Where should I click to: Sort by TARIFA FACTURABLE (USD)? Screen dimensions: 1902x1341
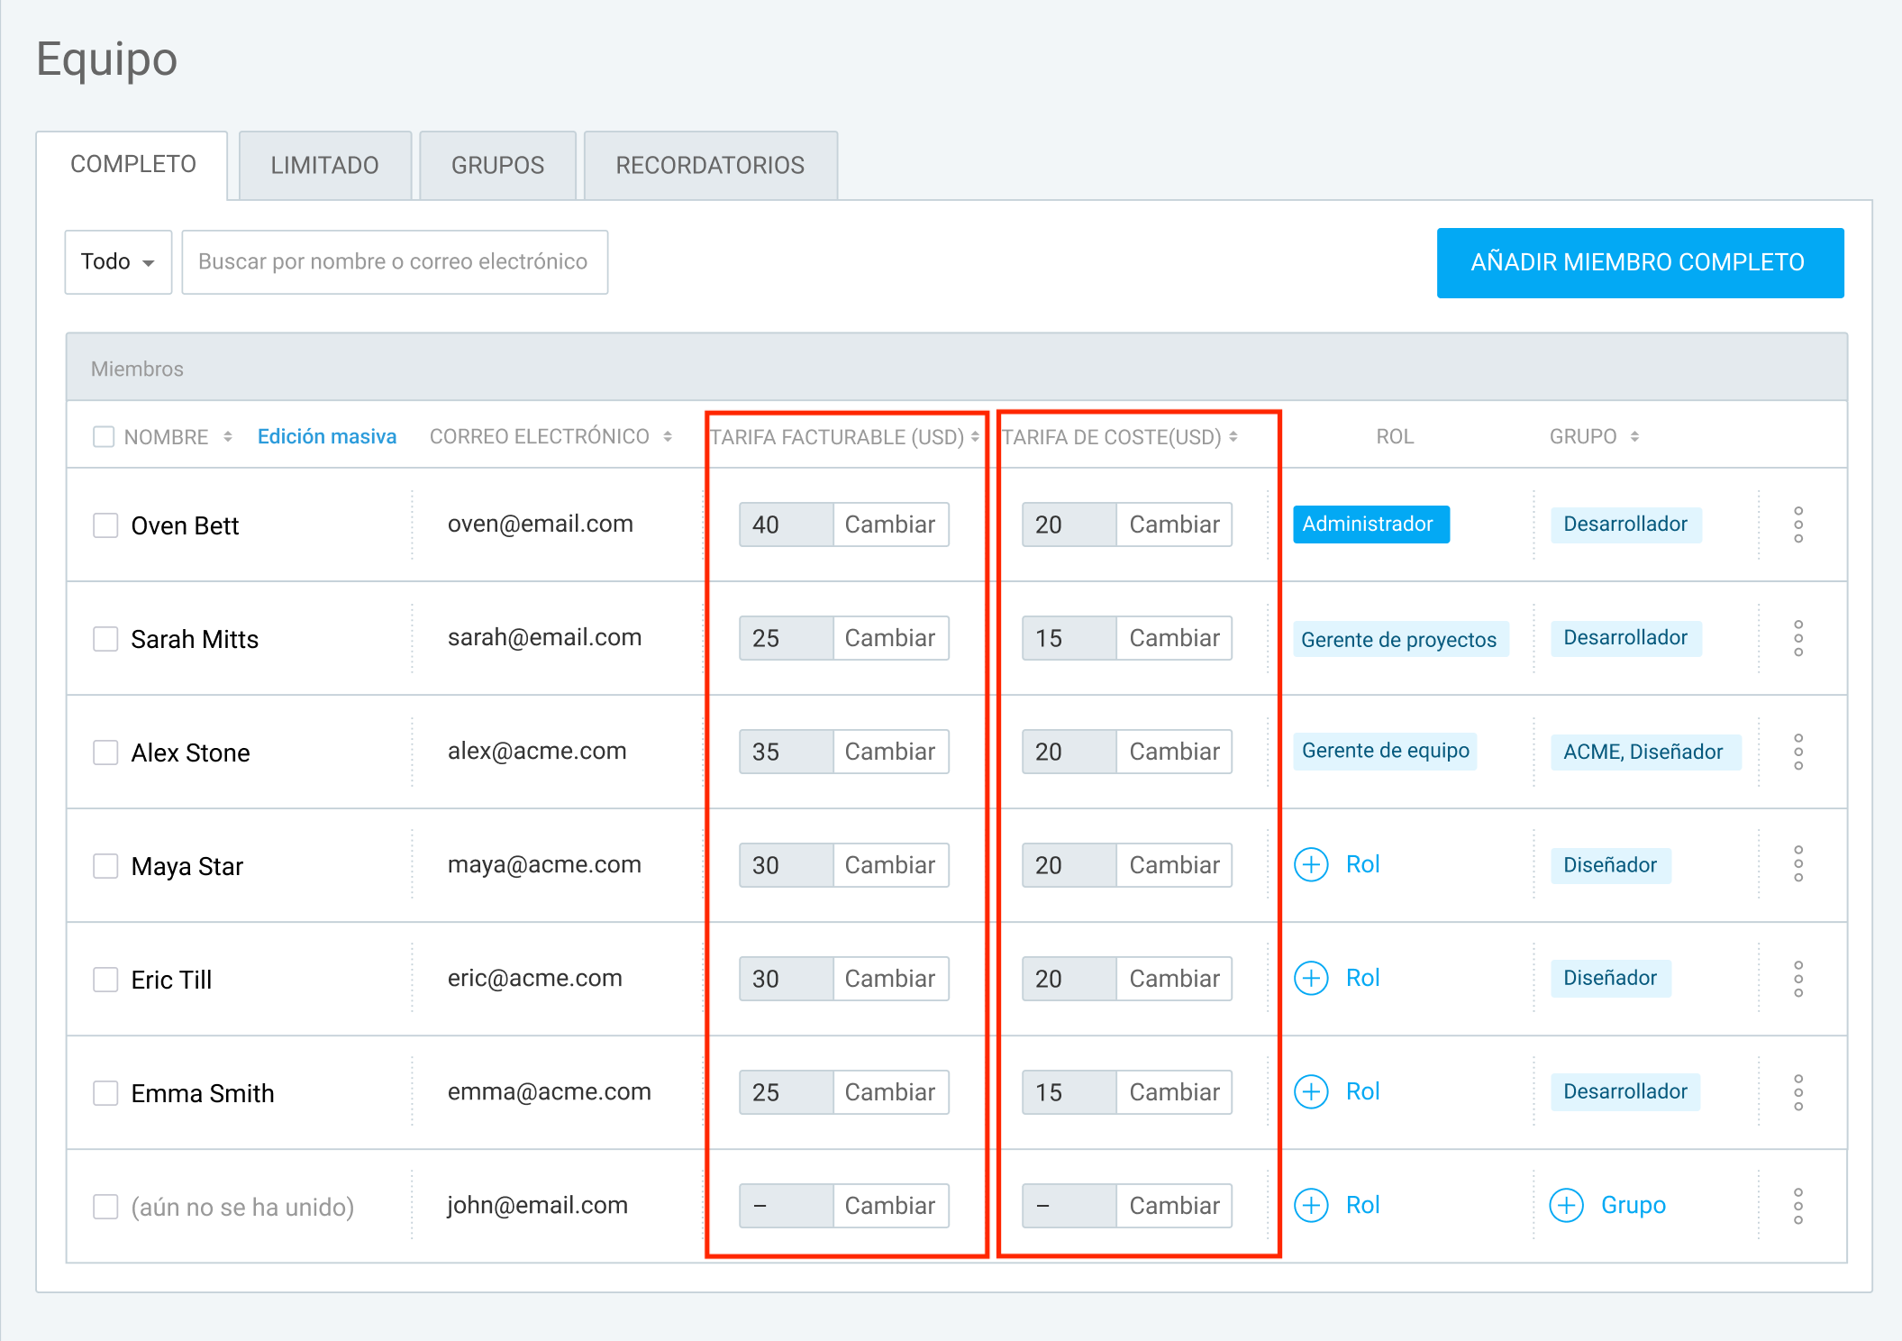pyautogui.click(x=976, y=437)
